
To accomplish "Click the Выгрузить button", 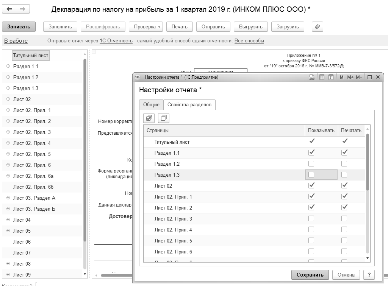I will pos(251,27).
